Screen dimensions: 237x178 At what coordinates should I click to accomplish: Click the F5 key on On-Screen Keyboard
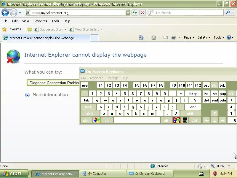click(x=137, y=85)
